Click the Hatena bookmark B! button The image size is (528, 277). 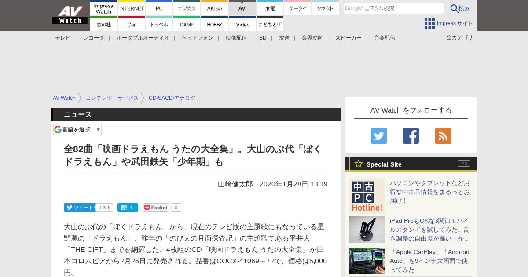pyautogui.click(x=128, y=208)
